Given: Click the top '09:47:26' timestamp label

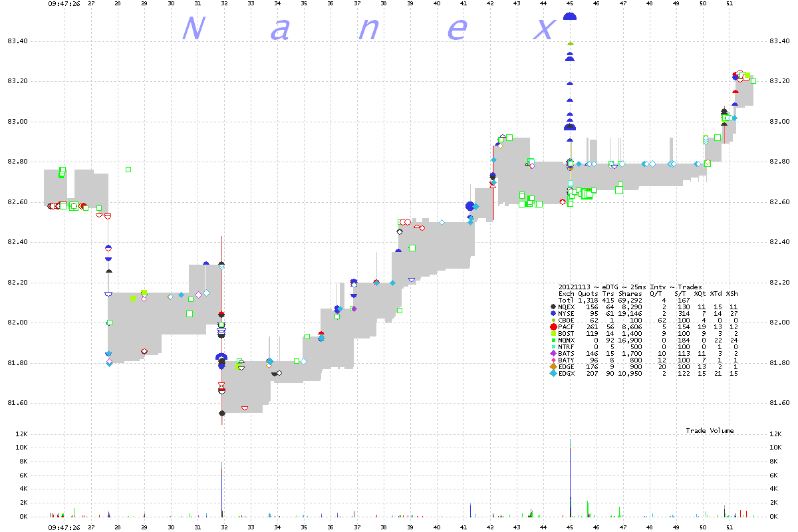Looking at the screenshot, I should pyautogui.click(x=65, y=4).
